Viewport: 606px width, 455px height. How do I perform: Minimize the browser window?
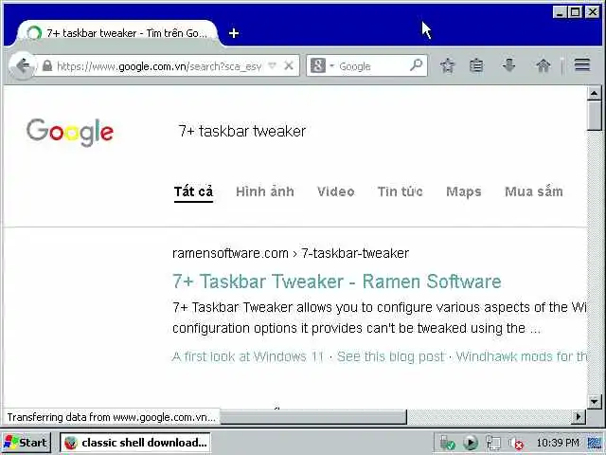pyautogui.click(x=560, y=12)
